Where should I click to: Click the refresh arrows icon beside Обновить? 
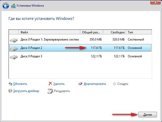pos(10,84)
